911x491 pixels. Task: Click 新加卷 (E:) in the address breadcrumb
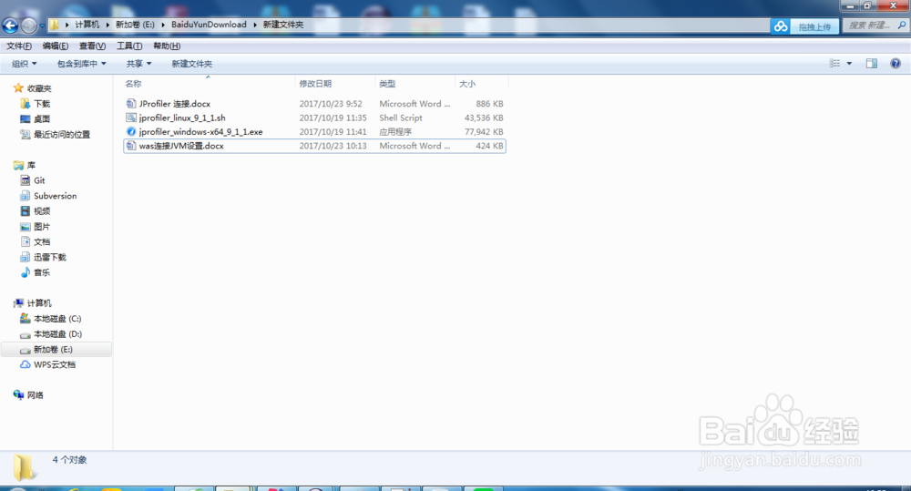coord(135,25)
